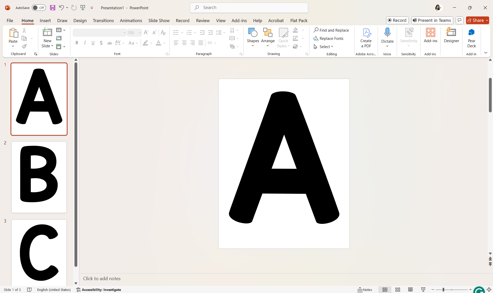Open Find and Replace

click(x=331, y=30)
